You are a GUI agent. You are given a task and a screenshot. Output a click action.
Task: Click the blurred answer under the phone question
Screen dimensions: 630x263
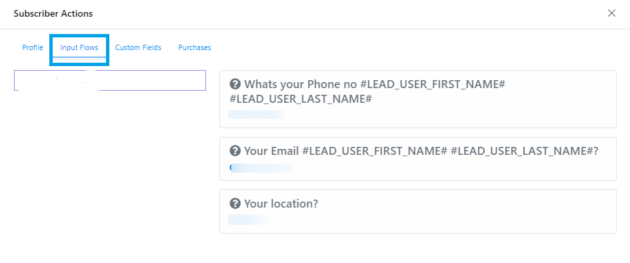tap(256, 115)
